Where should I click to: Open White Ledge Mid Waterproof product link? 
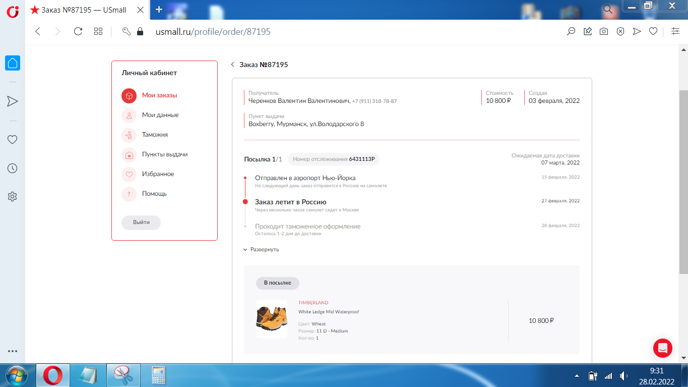[329, 312]
